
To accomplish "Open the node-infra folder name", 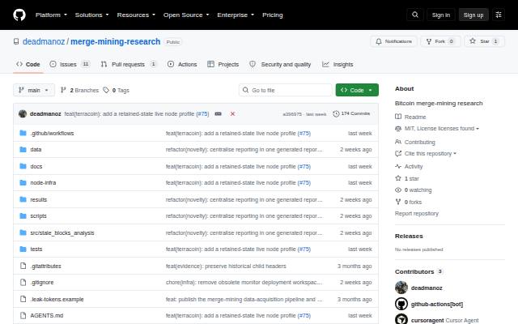I will tap(43, 182).
